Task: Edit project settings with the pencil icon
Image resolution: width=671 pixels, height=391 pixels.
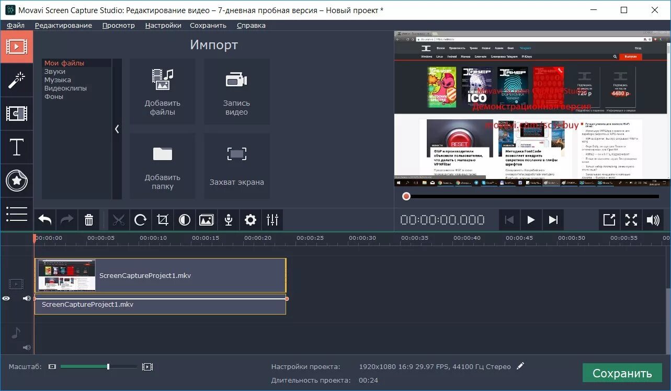Action: [x=520, y=366]
